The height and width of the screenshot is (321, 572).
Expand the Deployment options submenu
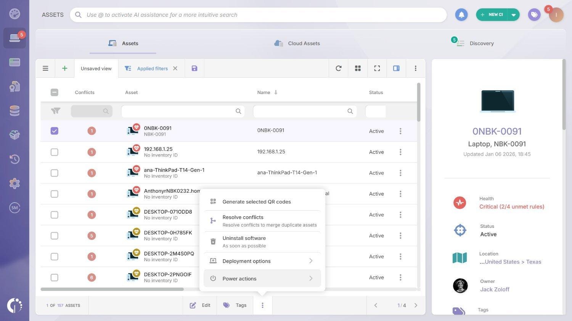tap(262, 261)
